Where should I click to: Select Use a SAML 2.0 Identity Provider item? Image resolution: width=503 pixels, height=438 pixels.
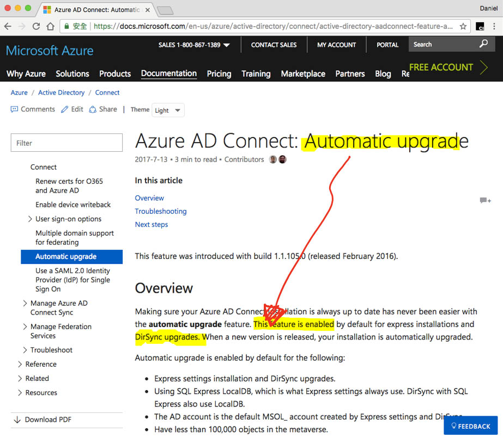click(x=73, y=280)
